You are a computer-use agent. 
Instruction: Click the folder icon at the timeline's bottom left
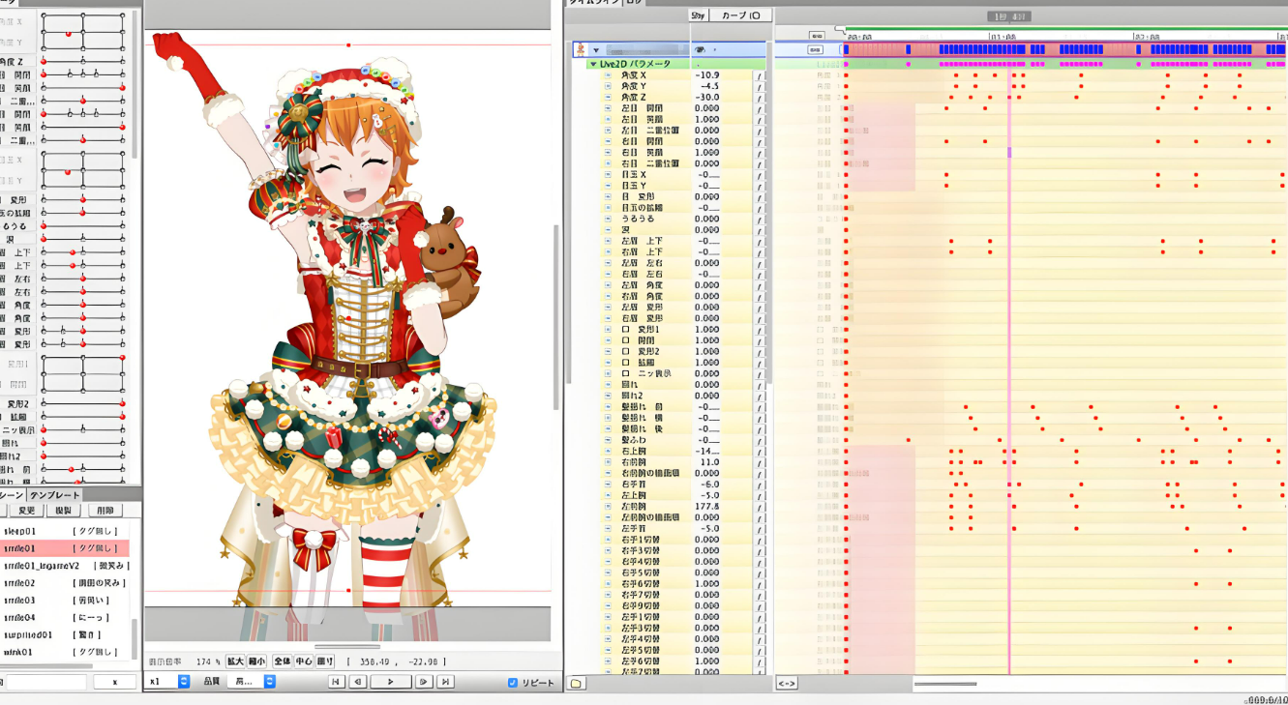576,684
